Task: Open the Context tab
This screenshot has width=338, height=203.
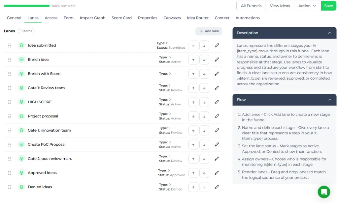Action: (x=222, y=18)
